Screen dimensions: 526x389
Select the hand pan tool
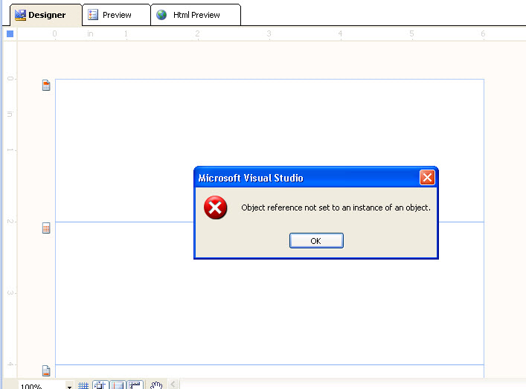tap(156, 385)
